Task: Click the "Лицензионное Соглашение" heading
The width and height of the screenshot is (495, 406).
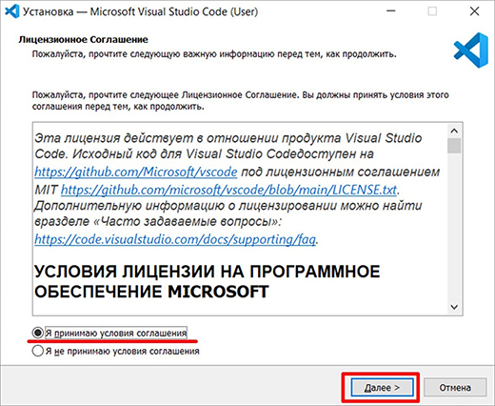Action: [x=83, y=40]
